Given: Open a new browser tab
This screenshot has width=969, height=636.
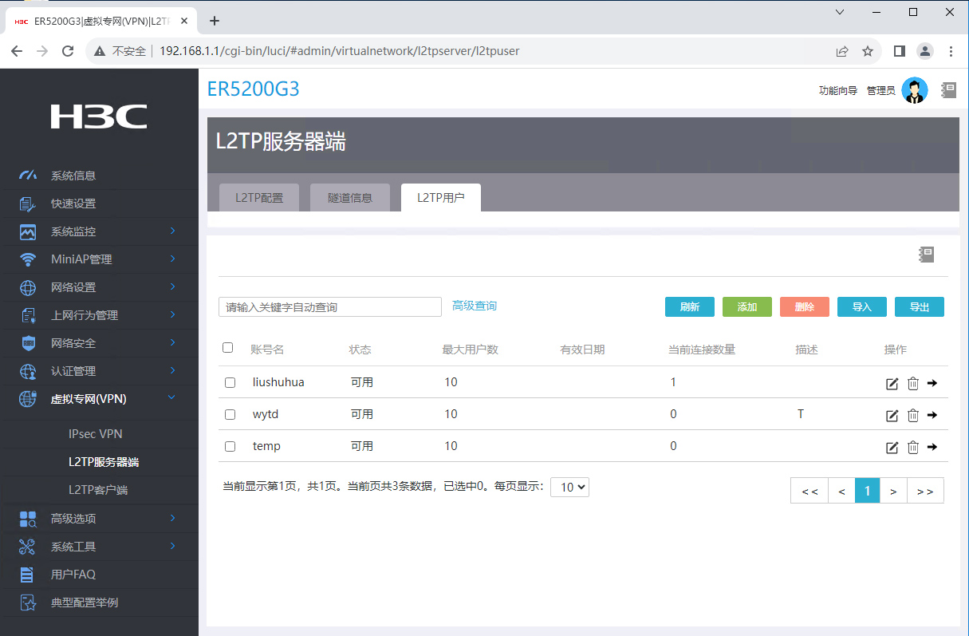Looking at the screenshot, I should [x=214, y=21].
